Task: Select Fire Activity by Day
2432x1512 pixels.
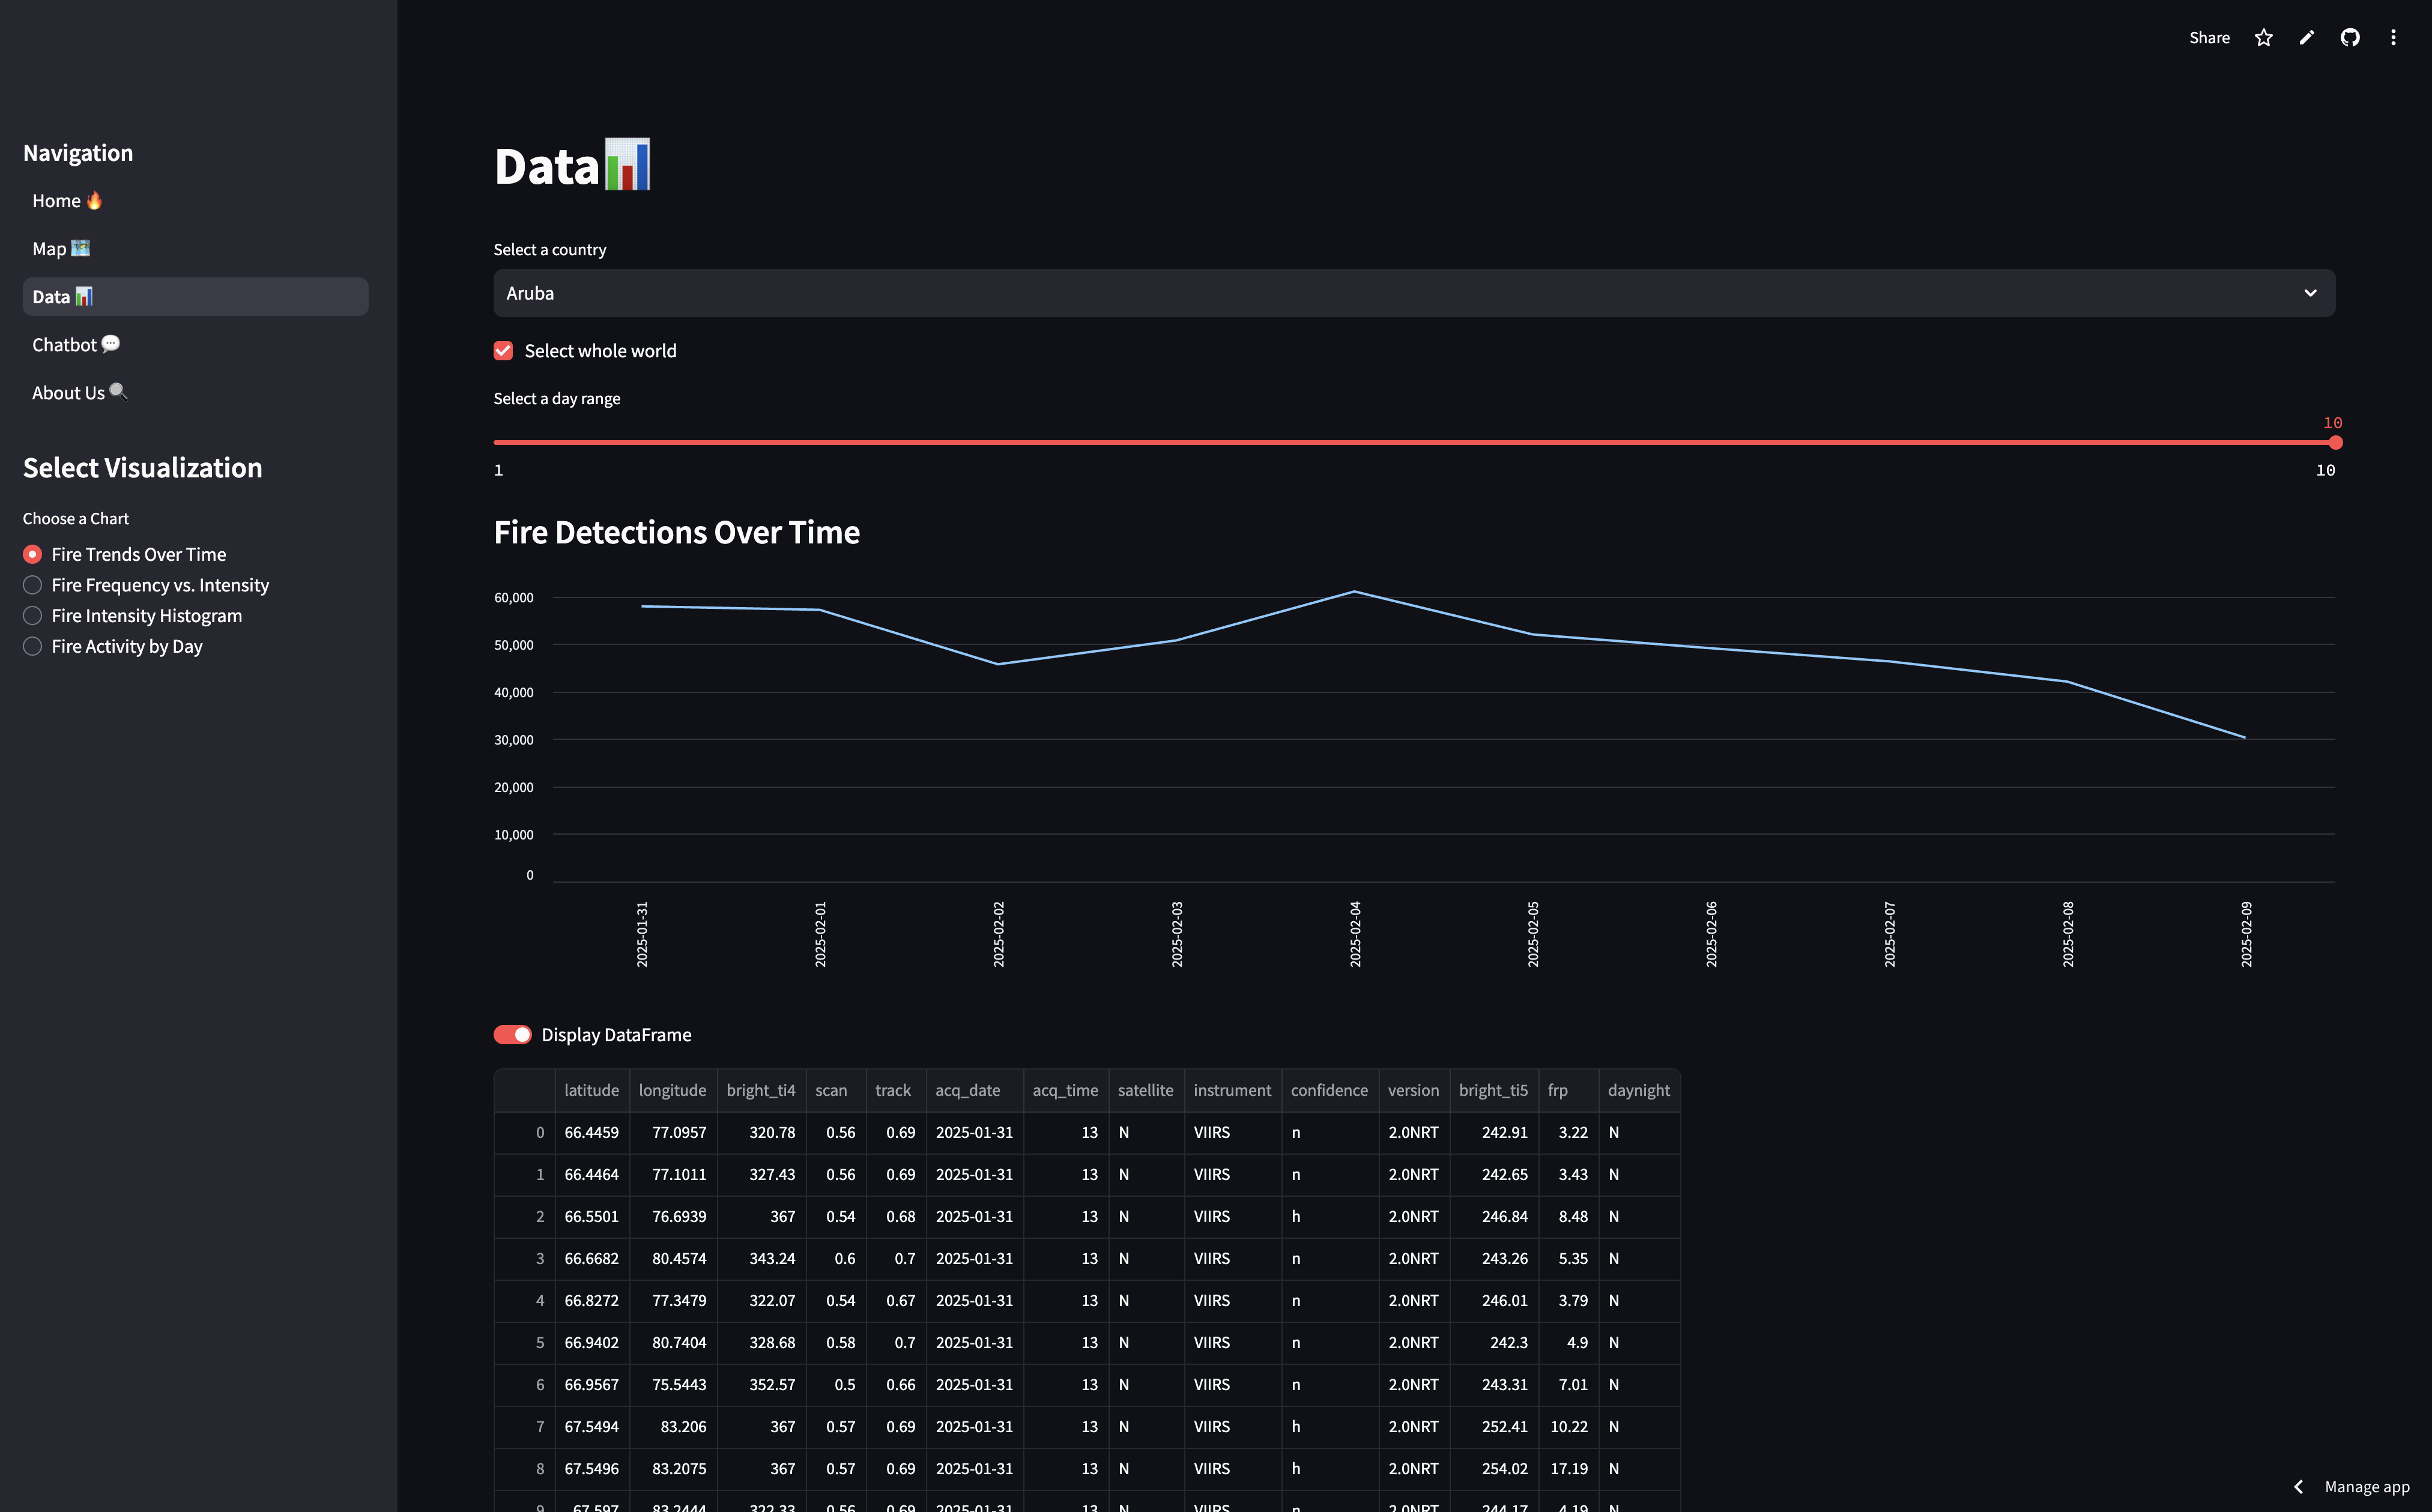Action: pos(33,647)
